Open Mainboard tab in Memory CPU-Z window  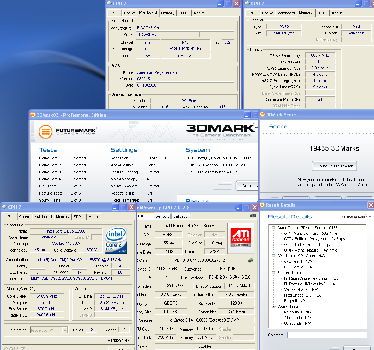286,13
